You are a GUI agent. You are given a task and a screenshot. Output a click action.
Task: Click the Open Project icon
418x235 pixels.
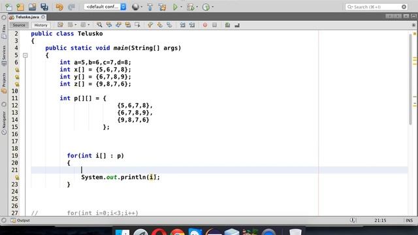pyautogui.click(x=32, y=7)
